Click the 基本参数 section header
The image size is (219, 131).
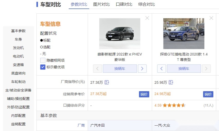pyautogui.click(x=49, y=116)
